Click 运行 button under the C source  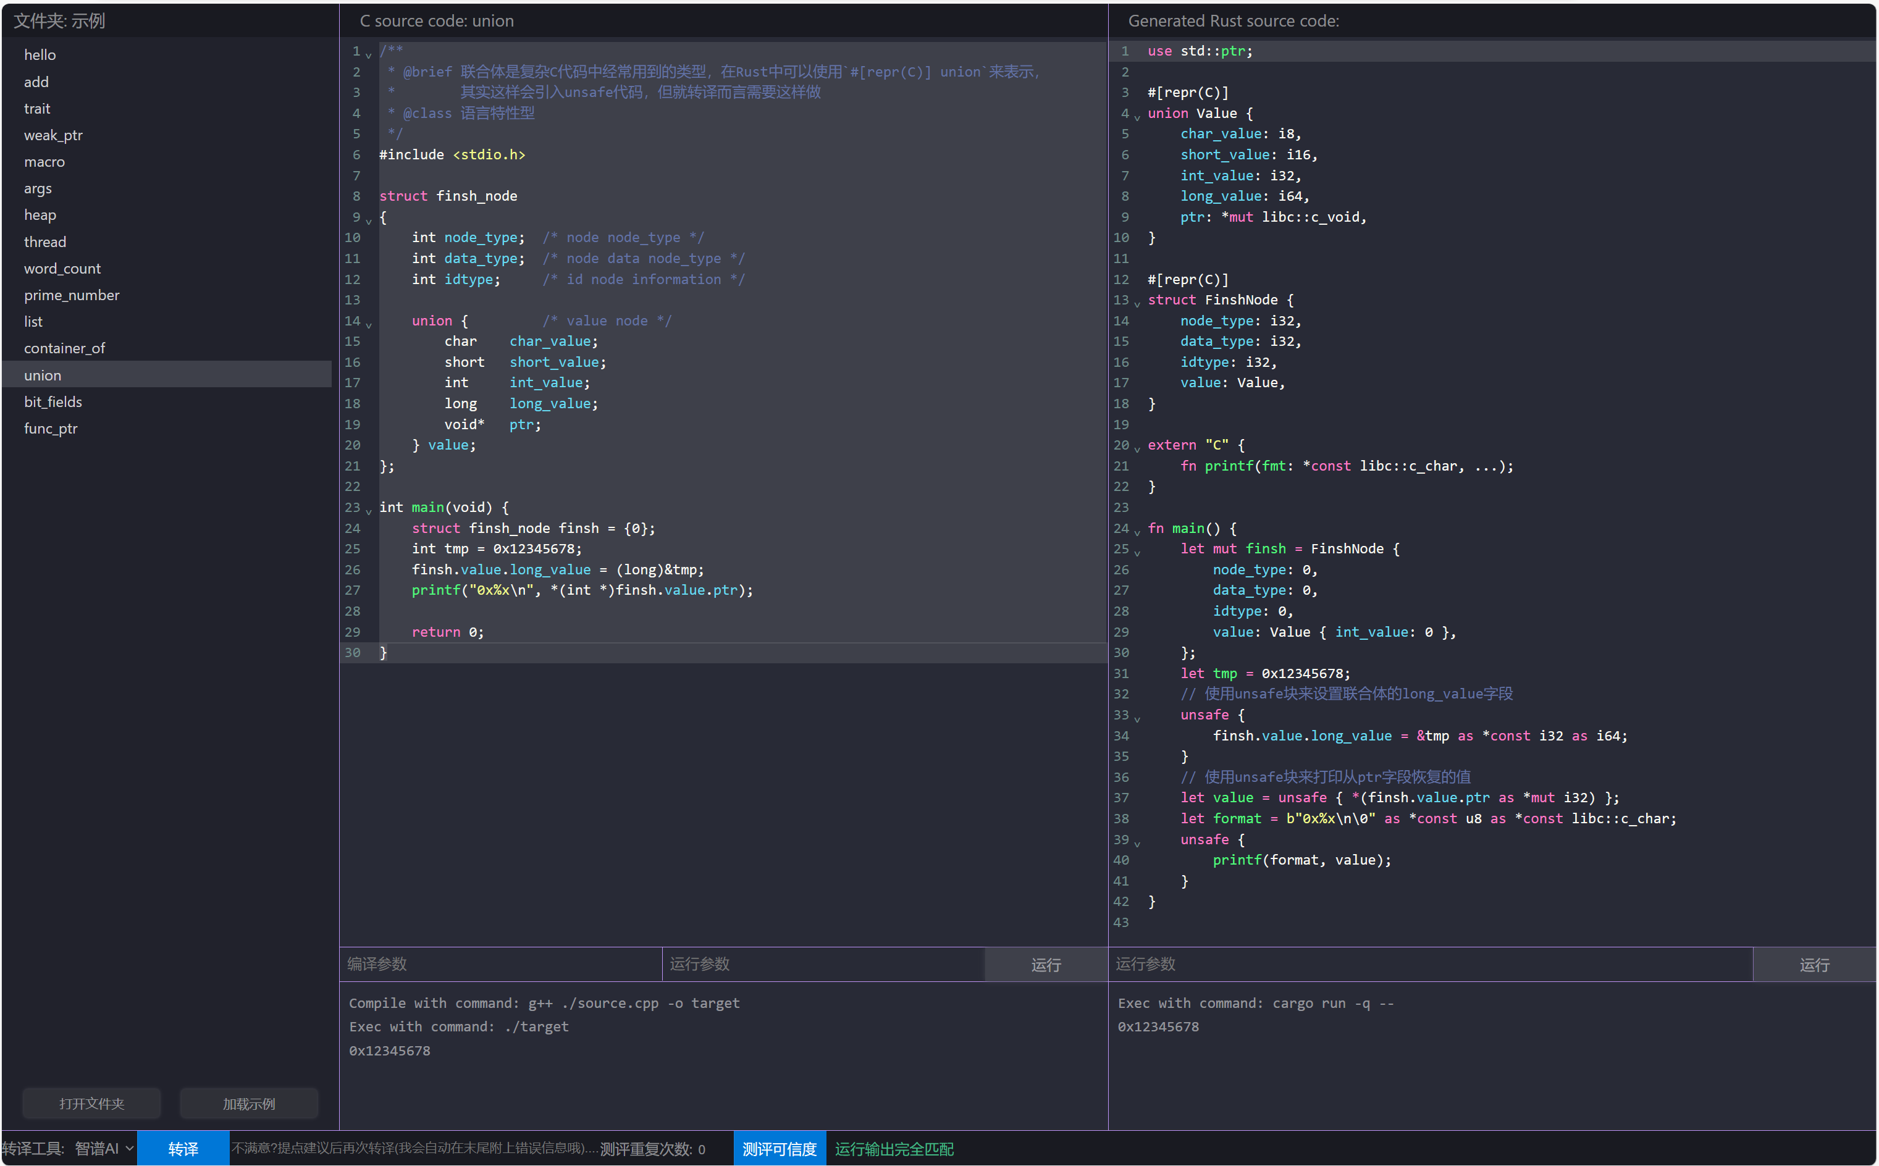[1046, 965]
